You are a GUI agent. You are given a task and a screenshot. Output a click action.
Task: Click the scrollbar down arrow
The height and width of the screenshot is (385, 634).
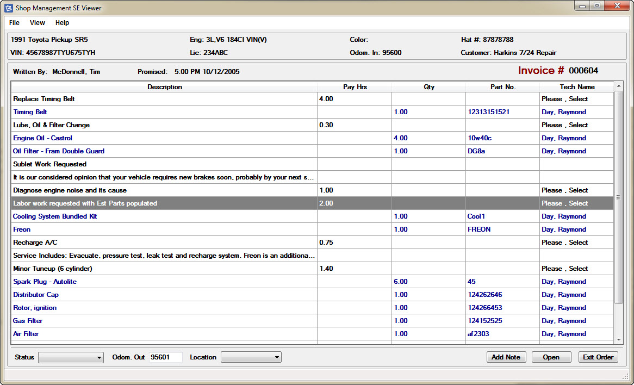point(619,340)
